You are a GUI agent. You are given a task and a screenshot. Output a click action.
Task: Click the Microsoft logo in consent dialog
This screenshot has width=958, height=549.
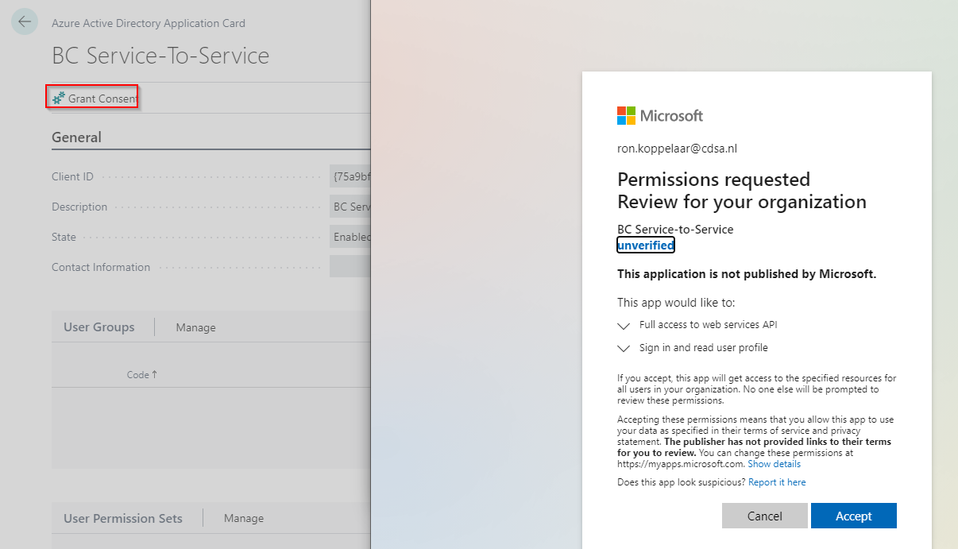(660, 115)
